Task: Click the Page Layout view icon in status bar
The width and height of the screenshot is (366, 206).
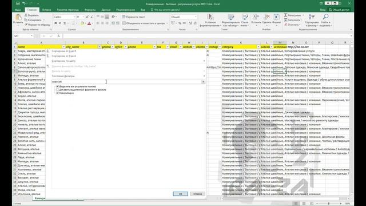Action: [304, 204]
